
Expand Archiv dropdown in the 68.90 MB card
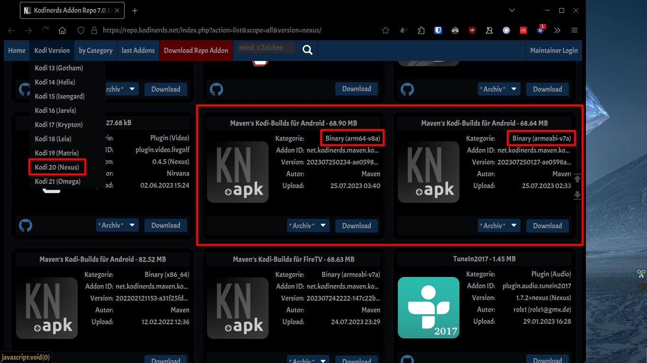coord(308,225)
